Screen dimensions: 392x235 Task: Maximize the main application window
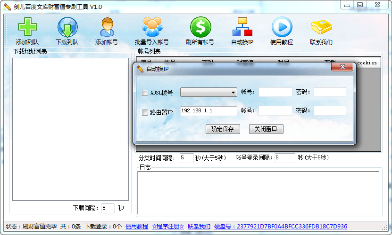coord(360,5)
